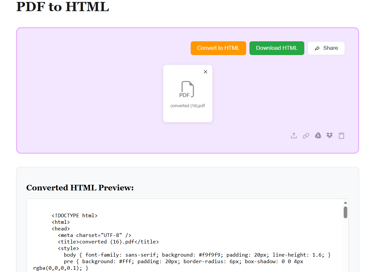Image resolution: width=366 pixels, height=272 pixels.
Task: Click the meta charset line in preview
Action: click(95, 235)
